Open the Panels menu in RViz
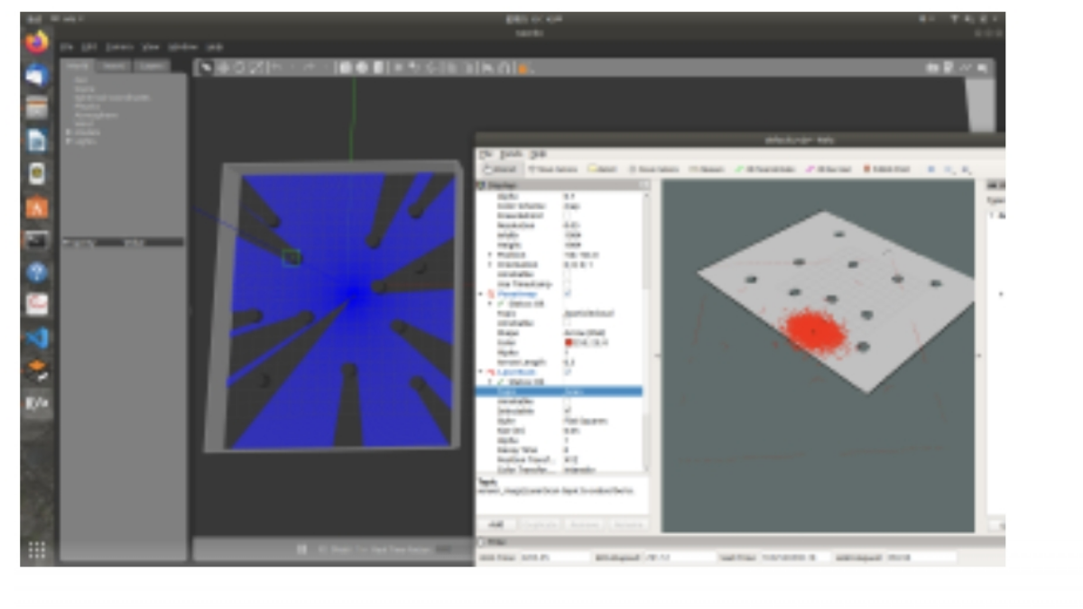 click(512, 154)
